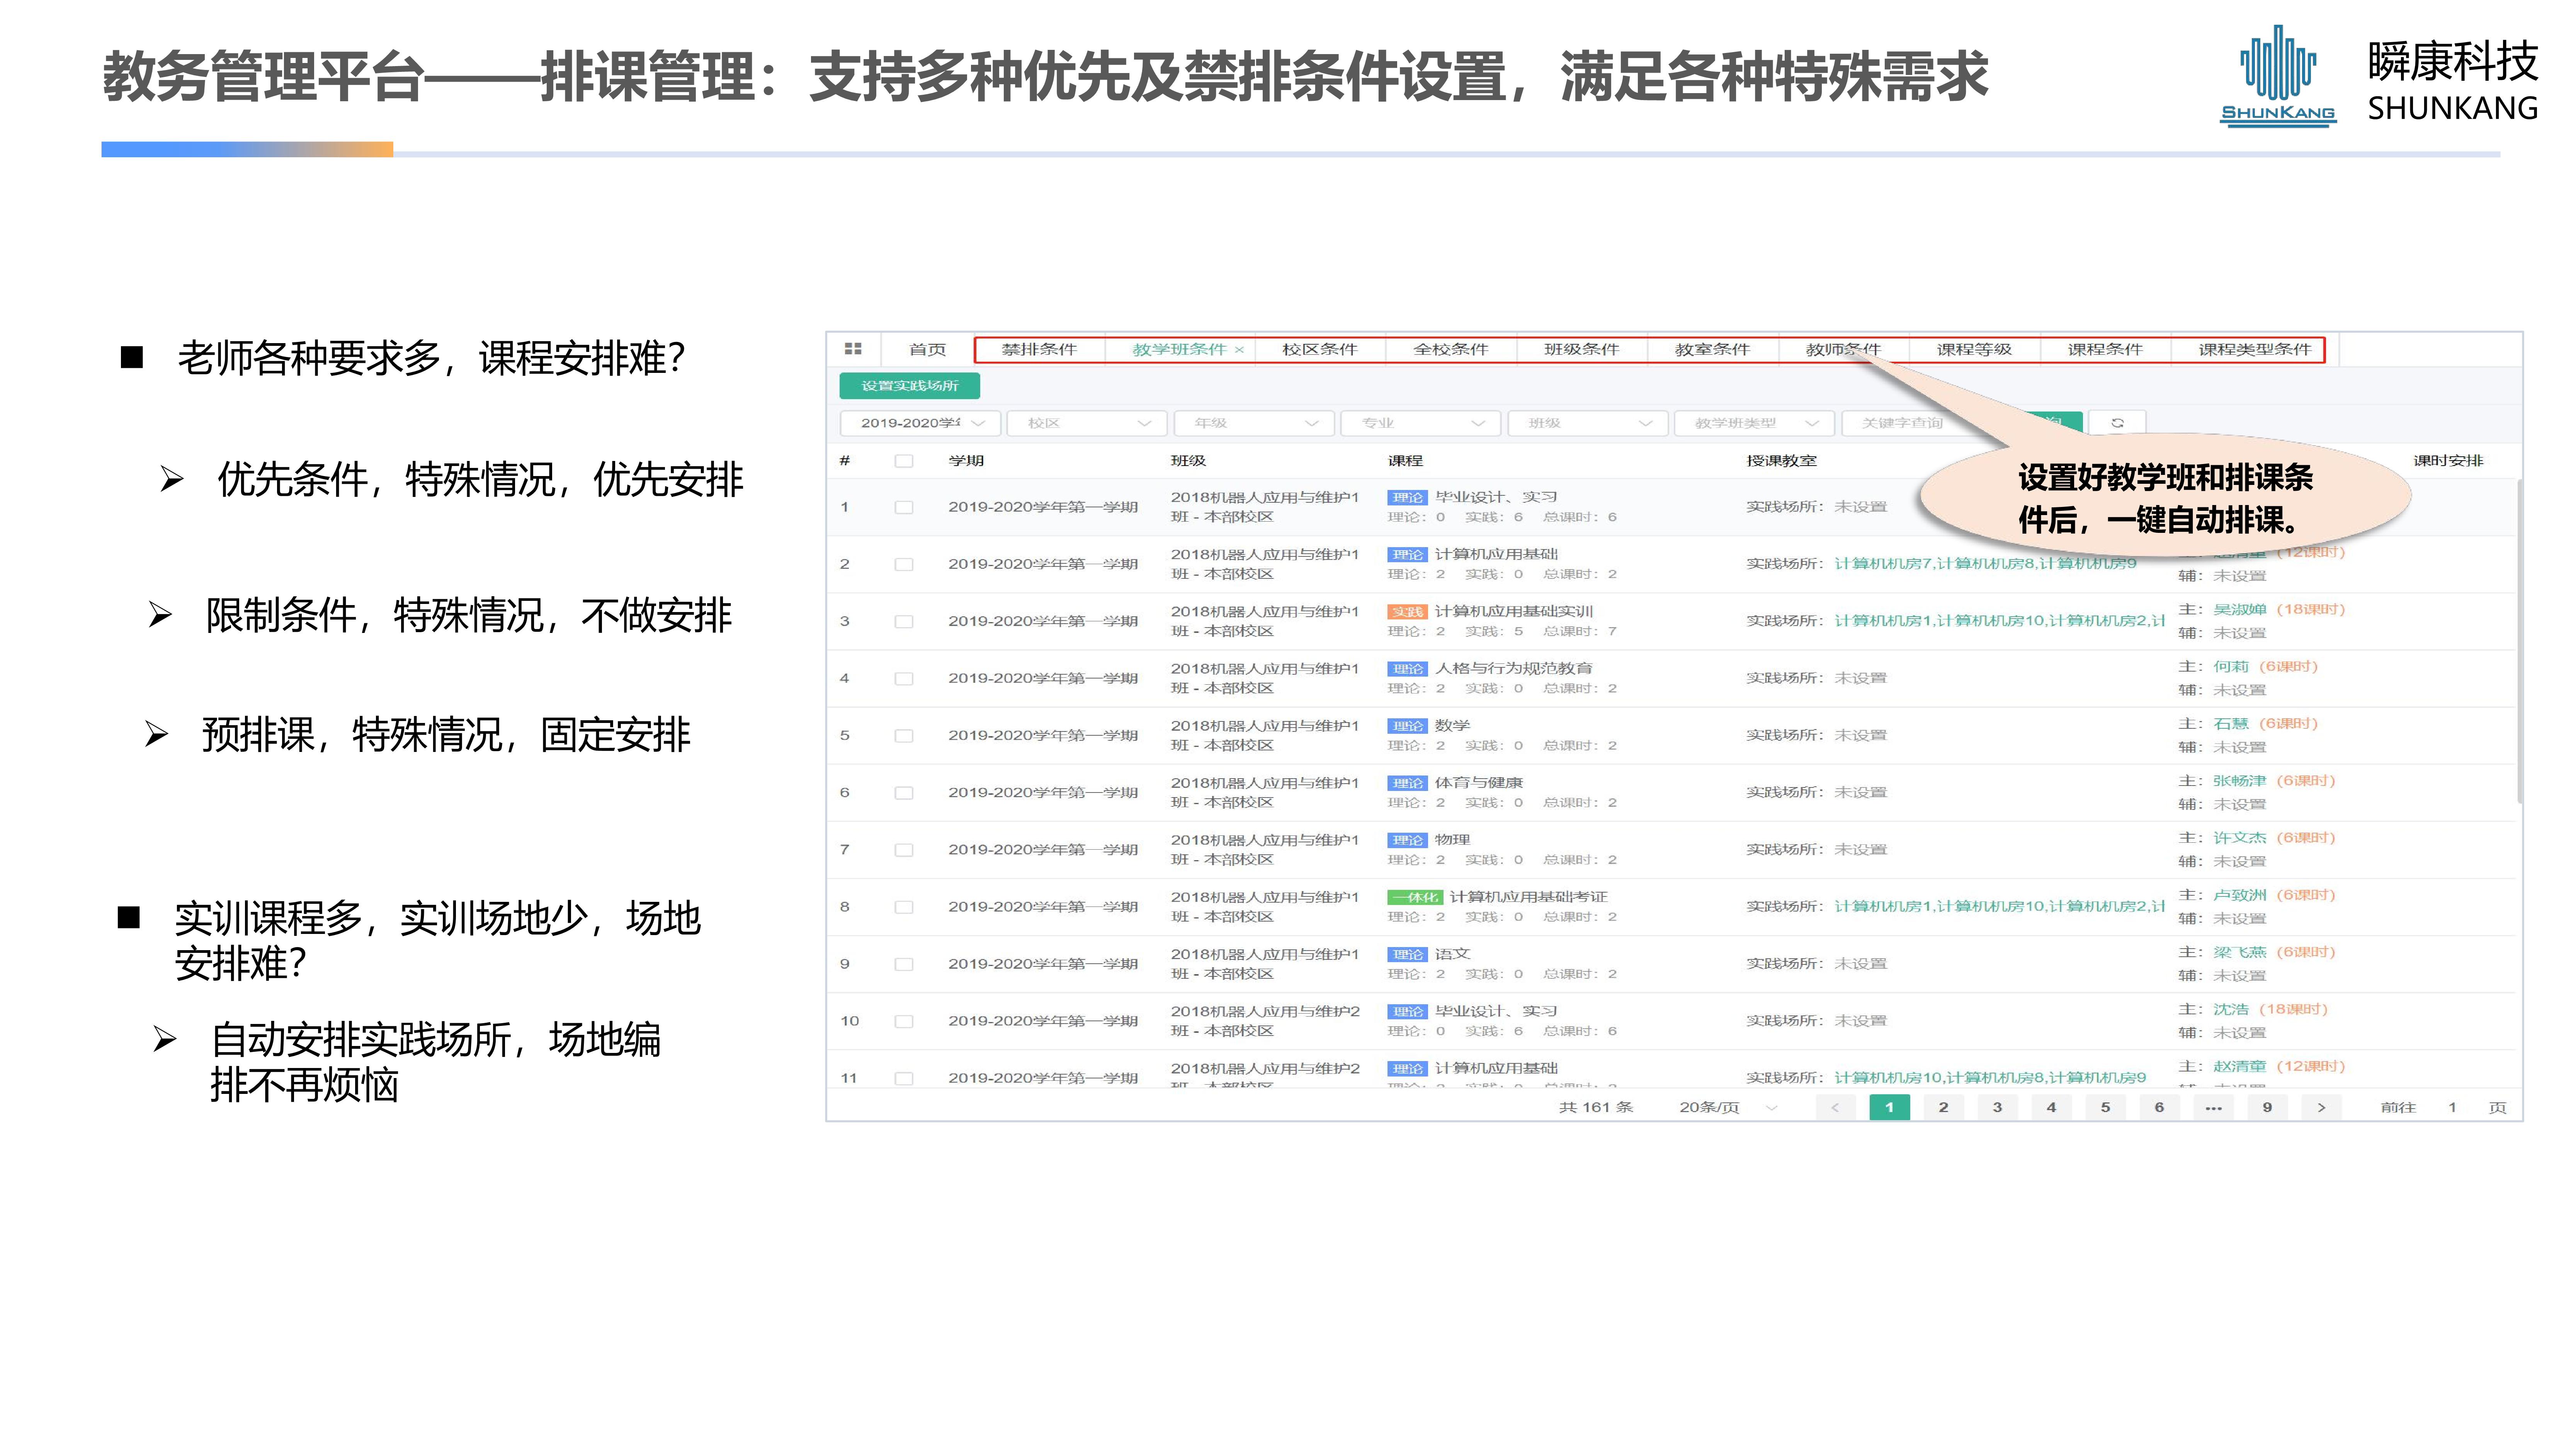Click the refresh icon button beside search
Viewport: 2576px width, 1449px height.
click(2117, 423)
